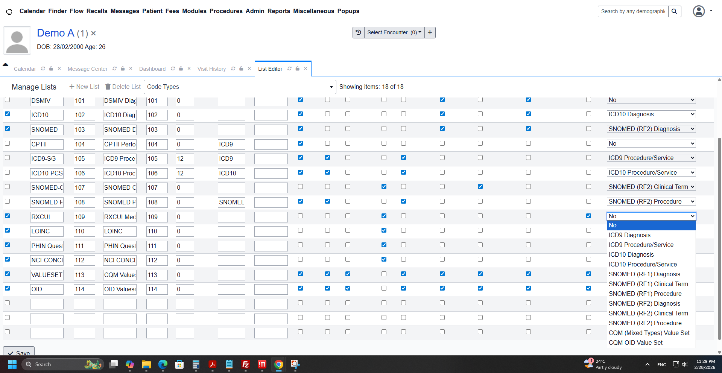Image resolution: width=722 pixels, height=373 pixels.
Task: Click the plus icon to add encounter
Action: click(x=430, y=32)
